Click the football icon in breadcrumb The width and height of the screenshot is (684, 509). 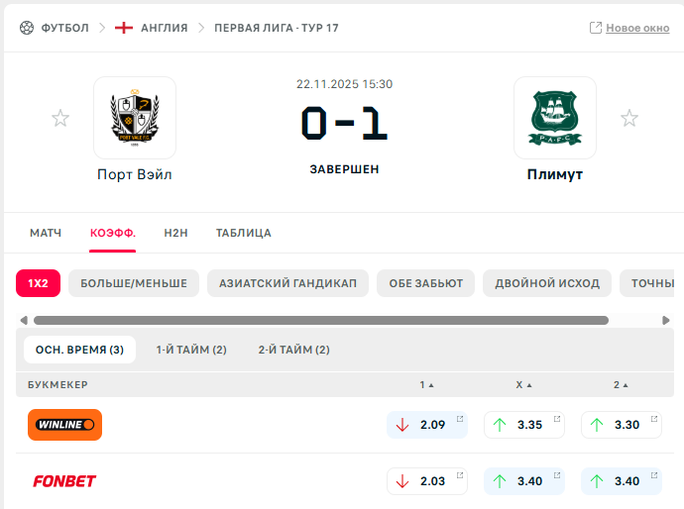click(27, 28)
